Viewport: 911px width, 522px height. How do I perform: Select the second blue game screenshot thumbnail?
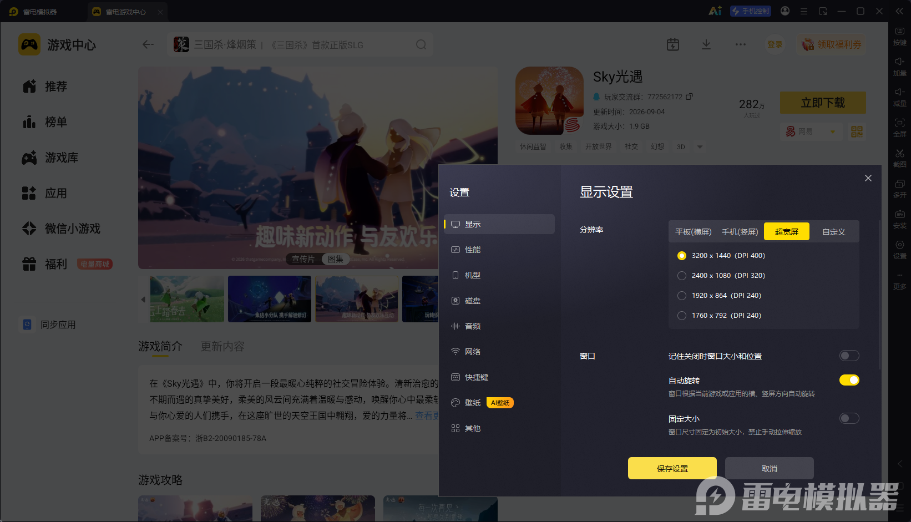270,299
